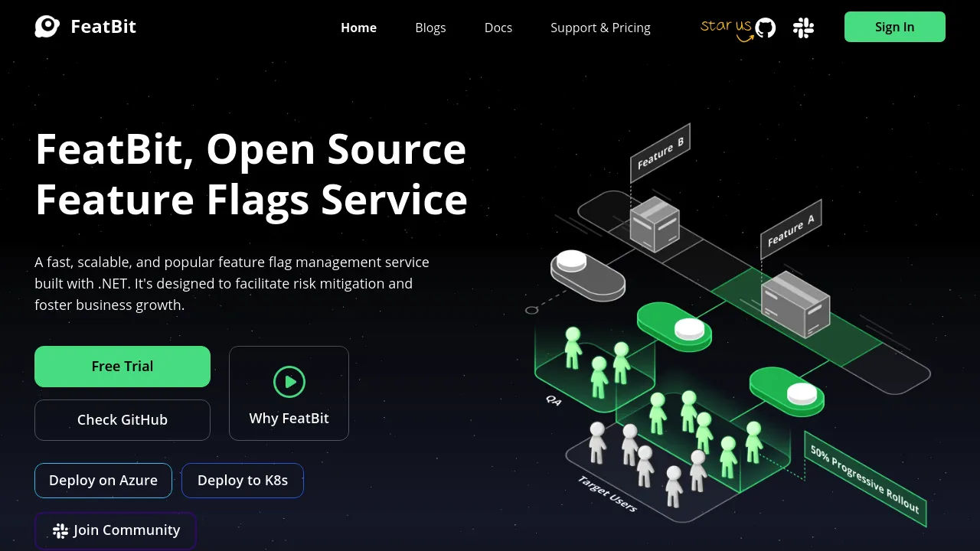Click the FeatBit brand name text
The width and height of the screenshot is (980, 551).
103,27
